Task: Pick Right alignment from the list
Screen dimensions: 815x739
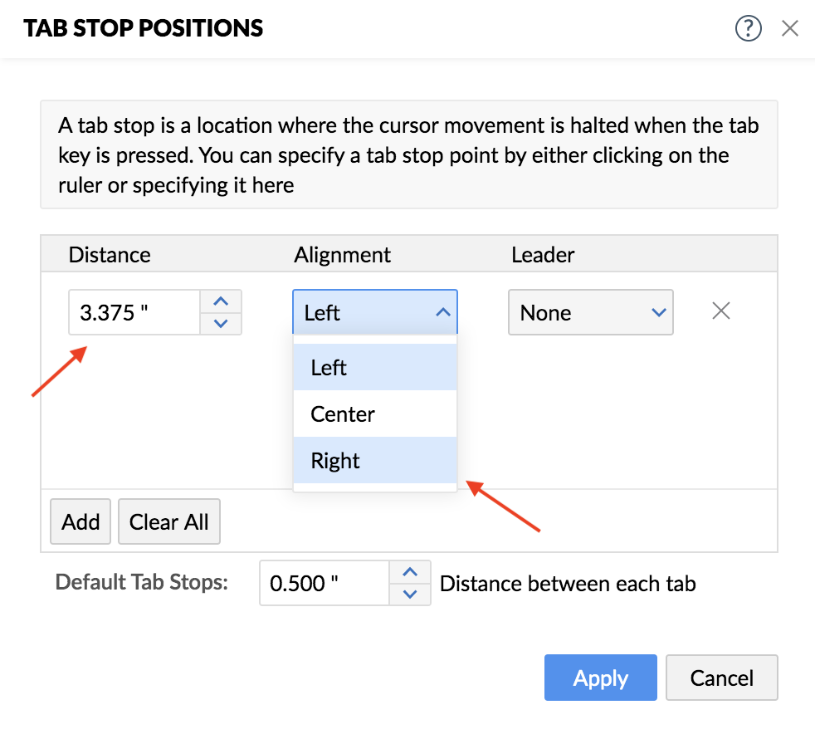Action: pos(374,460)
